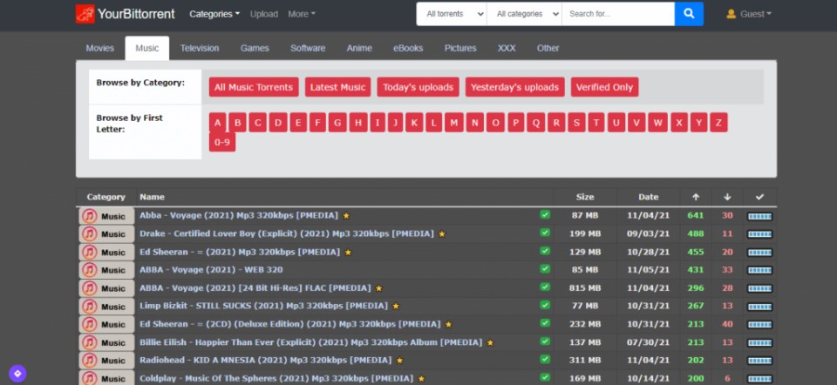The image size is (837, 385).
Task: Click verified check in Radiohead row
Action: 544,360
